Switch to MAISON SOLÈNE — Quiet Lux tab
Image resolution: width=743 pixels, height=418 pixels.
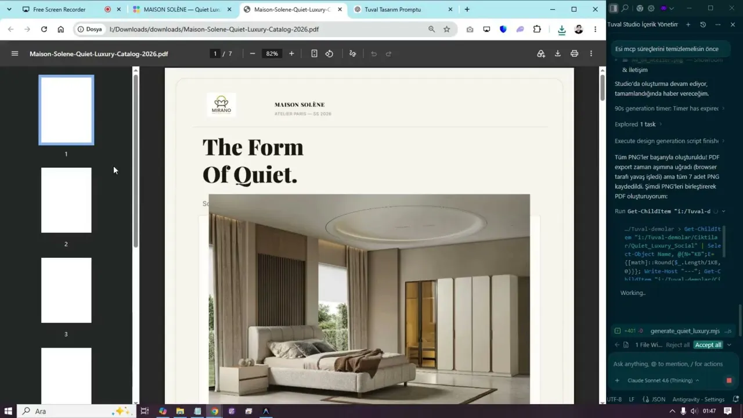click(182, 9)
